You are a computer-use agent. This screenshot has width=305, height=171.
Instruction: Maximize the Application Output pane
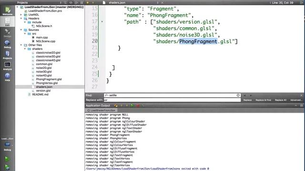click(x=302, y=105)
